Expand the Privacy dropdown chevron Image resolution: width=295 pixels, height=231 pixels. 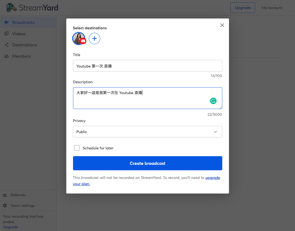(x=215, y=132)
